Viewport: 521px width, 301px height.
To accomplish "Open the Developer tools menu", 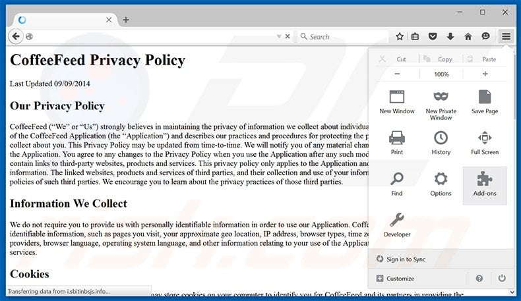I will click(397, 225).
